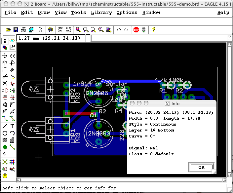This screenshot has height=193, width=233.
Task: Select the green Via tool
Action: 5,147
